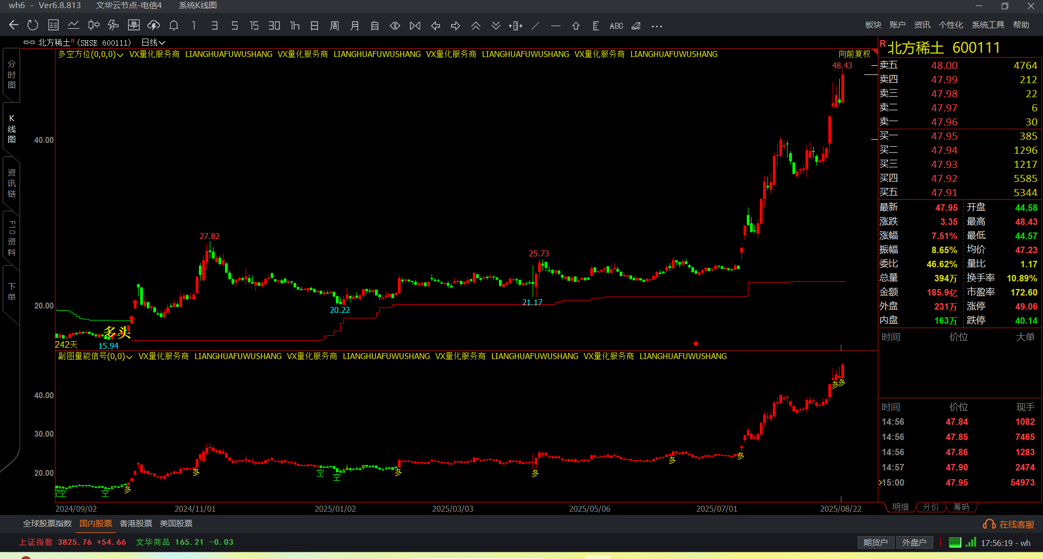
Task: Open the F10资料 side tab
Action: [11, 237]
